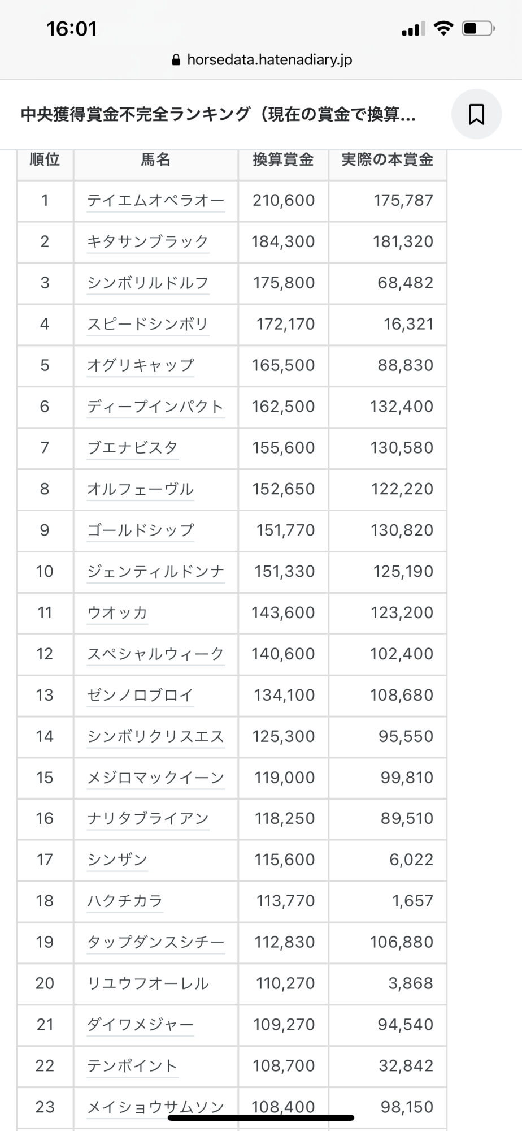This screenshot has width=522, height=1131.
Task: Open the ゴールドシップ link
Action: (140, 531)
